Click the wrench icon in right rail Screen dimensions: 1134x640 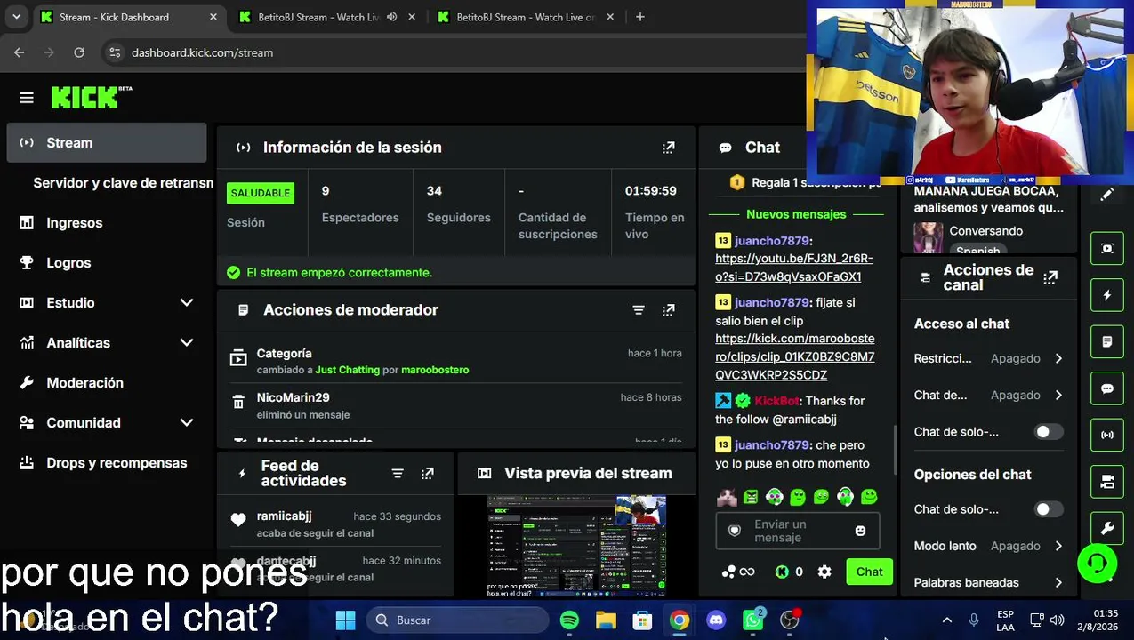click(x=1107, y=528)
